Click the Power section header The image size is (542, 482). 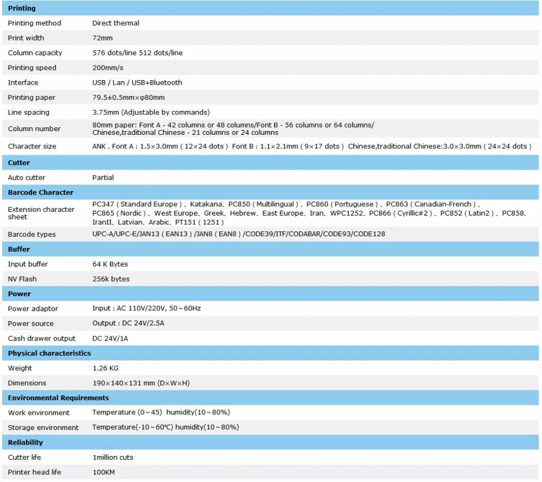click(270, 294)
